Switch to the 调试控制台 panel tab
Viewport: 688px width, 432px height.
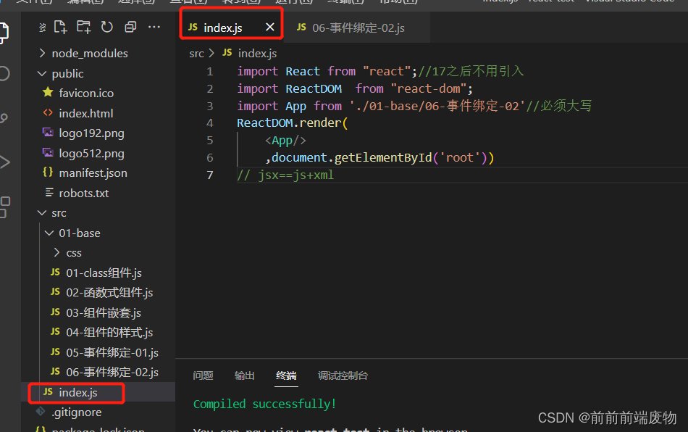[343, 375]
